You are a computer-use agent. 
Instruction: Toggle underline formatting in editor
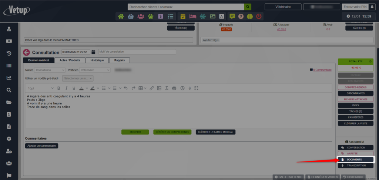pyautogui.click(x=74, y=88)
